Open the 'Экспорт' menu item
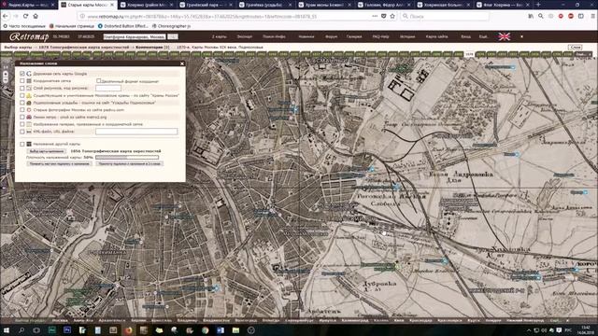Viewport: 598px width, 336px height. pos(245,36)
